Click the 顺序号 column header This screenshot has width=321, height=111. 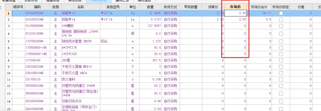click(x=18, y=7)
